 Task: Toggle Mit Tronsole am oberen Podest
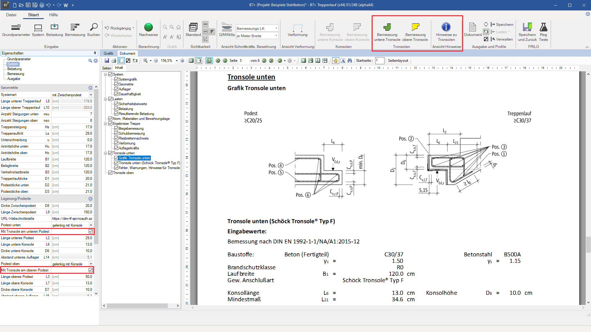[x=90, y=270]
